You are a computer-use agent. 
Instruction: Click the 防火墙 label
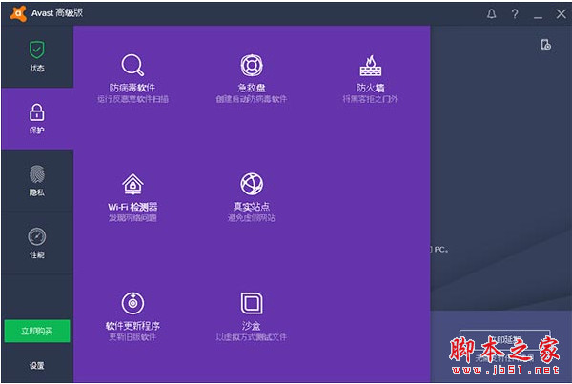(370, 88)
